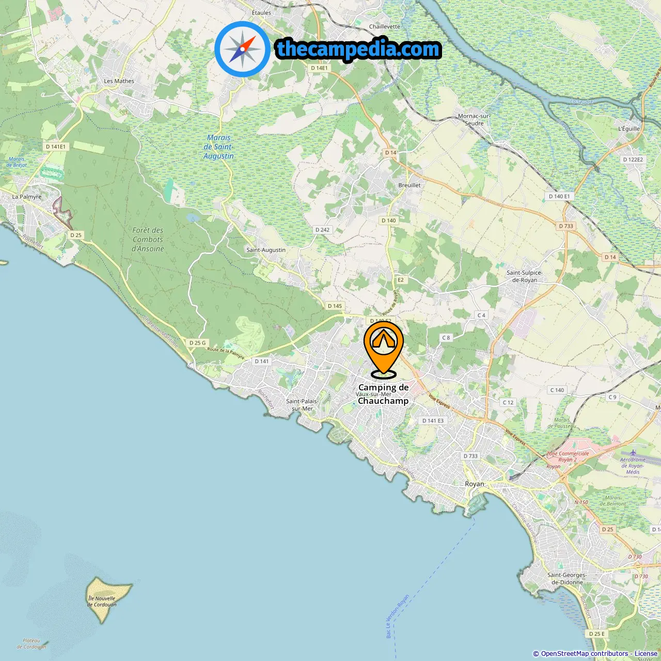661x661 pixels.
Task: Click the D 145 road shield
Action: pyautogui.click(x=335, y=306)
